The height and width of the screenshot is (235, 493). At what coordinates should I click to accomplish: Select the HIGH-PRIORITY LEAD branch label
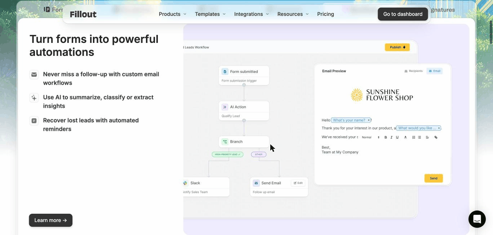point(227,154)
